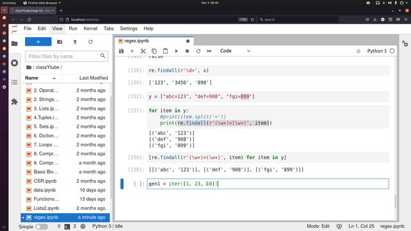
Task: Click the gen1 = iter cell editor
Action: [268, 184]
